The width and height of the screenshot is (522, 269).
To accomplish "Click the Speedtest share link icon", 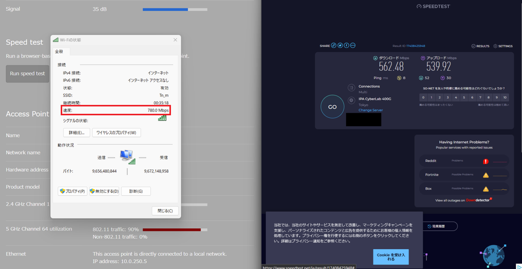I will pyautogui.click(x=333, y=46).
